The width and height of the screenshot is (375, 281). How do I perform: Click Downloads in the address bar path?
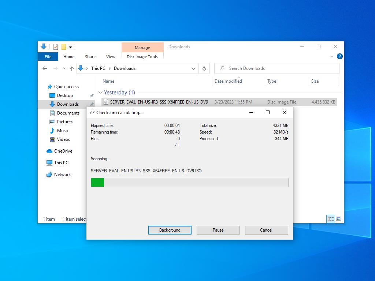click(x=125, y=68)
